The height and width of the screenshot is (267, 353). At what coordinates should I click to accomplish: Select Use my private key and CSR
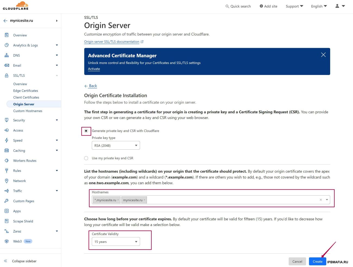pos(86,158)
